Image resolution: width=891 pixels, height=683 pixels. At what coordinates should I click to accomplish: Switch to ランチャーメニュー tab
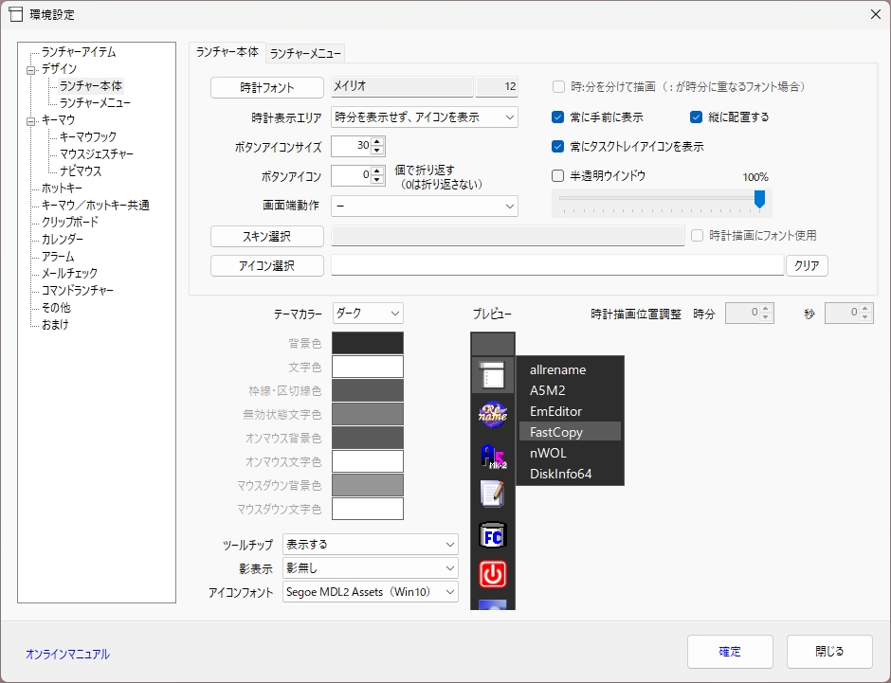point(305,53)
